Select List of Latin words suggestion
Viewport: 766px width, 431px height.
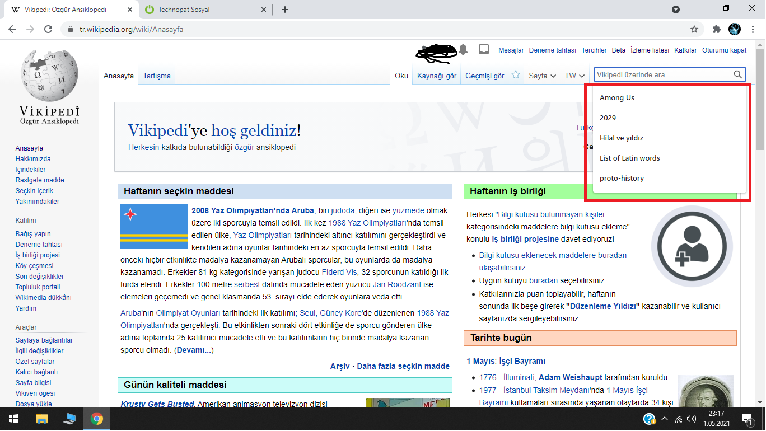tap(670, 158)
